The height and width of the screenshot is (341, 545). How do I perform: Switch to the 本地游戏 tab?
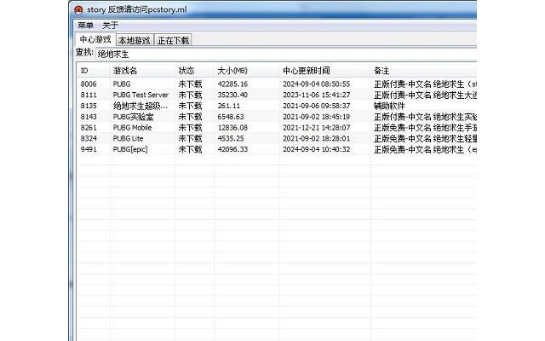[x=135, y=40]
